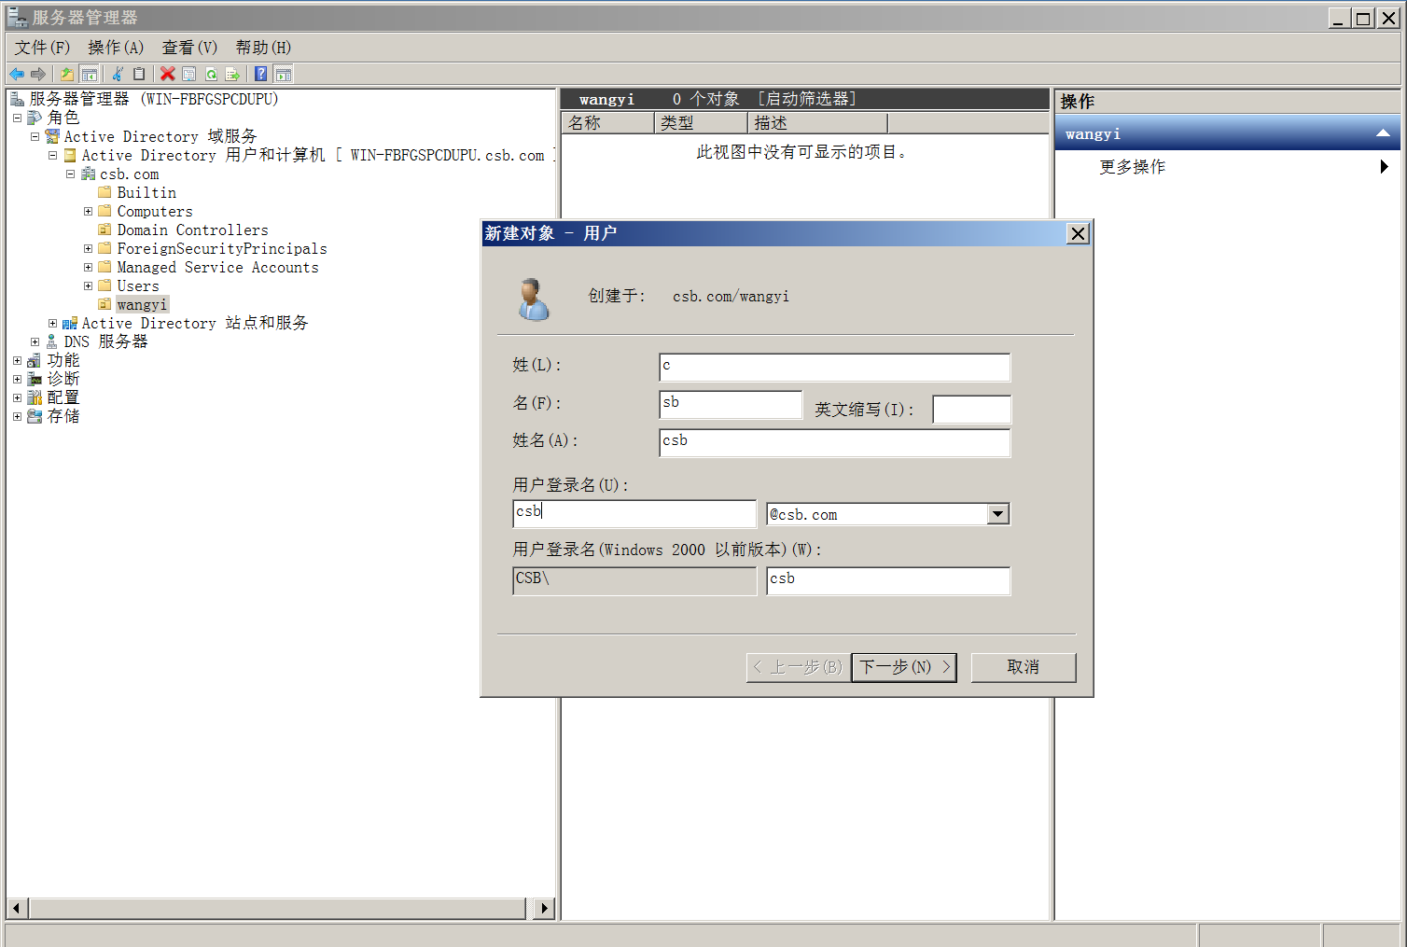
Task: Click the 姓(L) input field
Action: [834, 368]
